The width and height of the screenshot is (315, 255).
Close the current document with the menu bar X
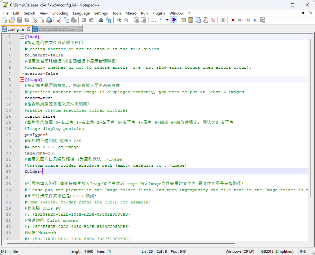tap(311, 13)
